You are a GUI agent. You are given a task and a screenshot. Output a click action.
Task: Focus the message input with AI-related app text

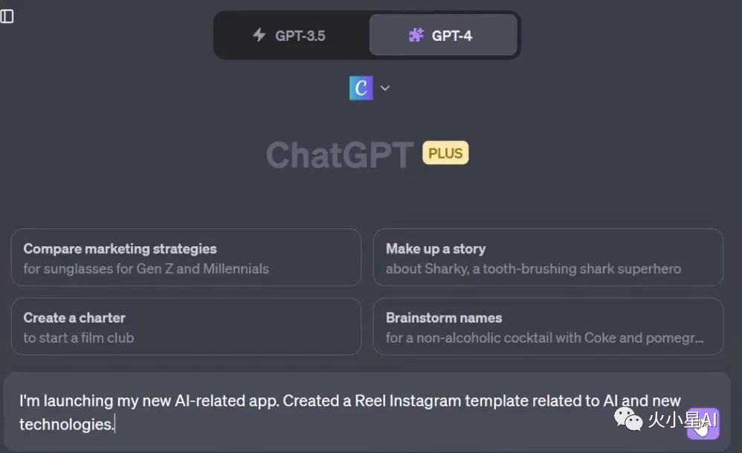[x=350, y=412]
